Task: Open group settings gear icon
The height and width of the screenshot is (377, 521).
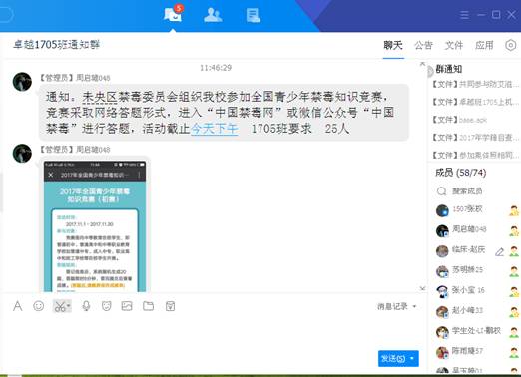Action: point(510,45)
